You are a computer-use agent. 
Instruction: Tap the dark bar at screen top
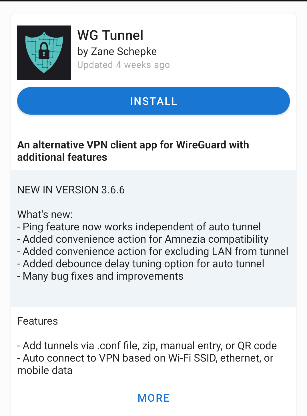point(153,1)
